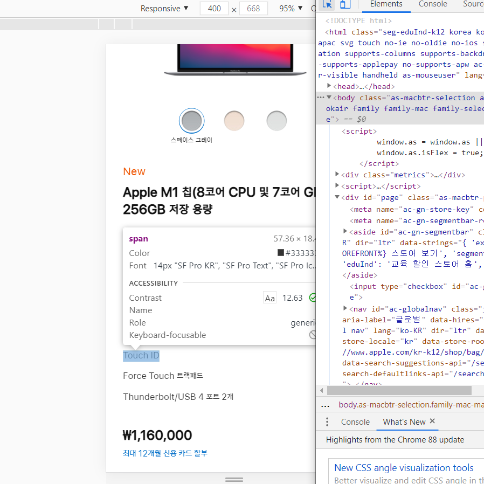Click the window.as.isFlex = true line

click(430, 153)
